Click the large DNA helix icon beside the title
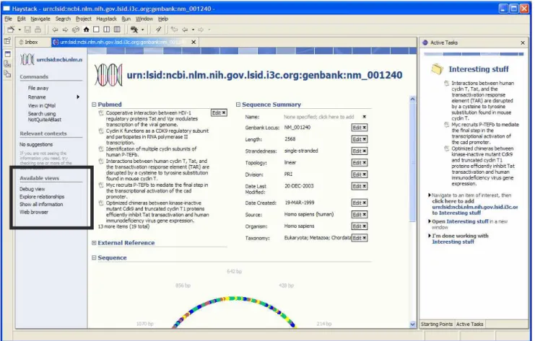Image resolution: width=535 pixels, height=341 pixels. click(108, 74)
